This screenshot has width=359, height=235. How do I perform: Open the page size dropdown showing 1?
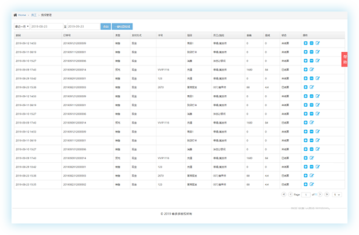[x=337, y=195]
